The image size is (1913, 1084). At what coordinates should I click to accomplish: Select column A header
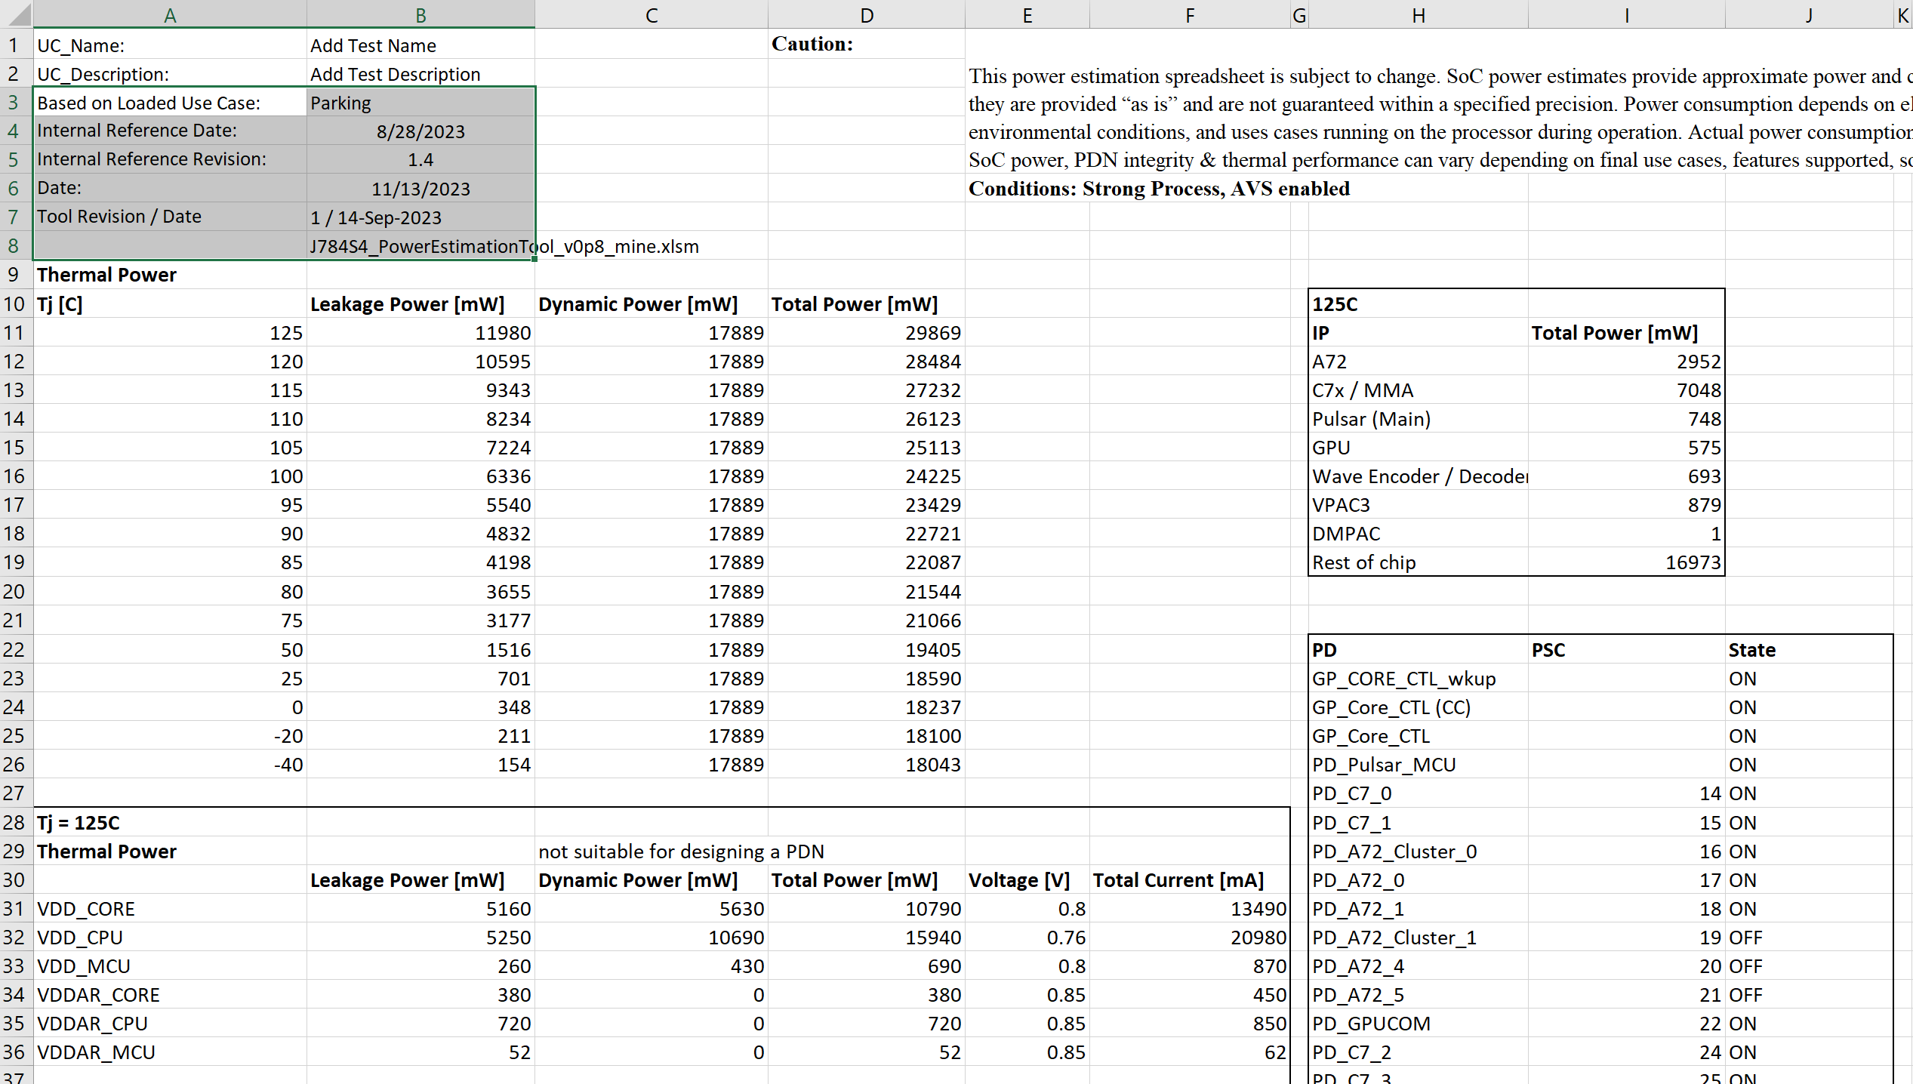point(170,14)
